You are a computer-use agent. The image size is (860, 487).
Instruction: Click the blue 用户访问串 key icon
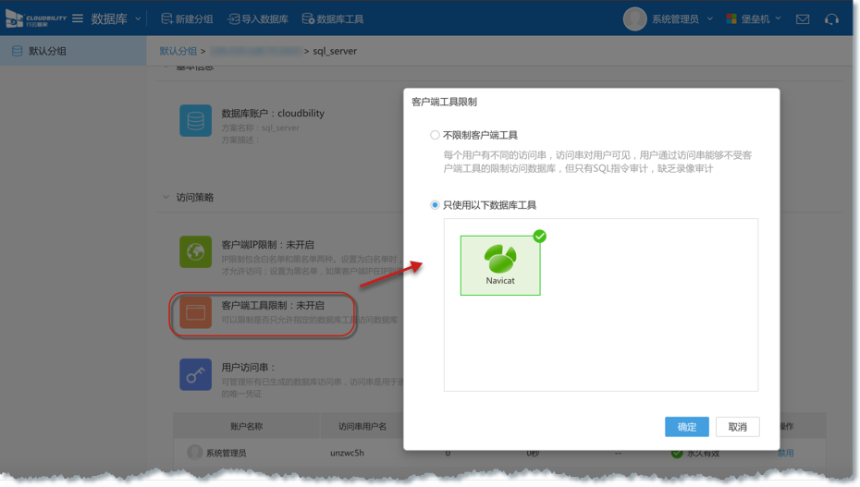click(195, 374)
